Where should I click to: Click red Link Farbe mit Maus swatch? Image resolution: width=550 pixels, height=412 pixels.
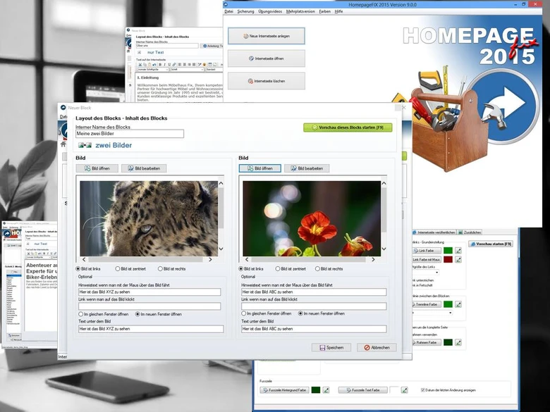pyautogui.click(x=448, y=260)
